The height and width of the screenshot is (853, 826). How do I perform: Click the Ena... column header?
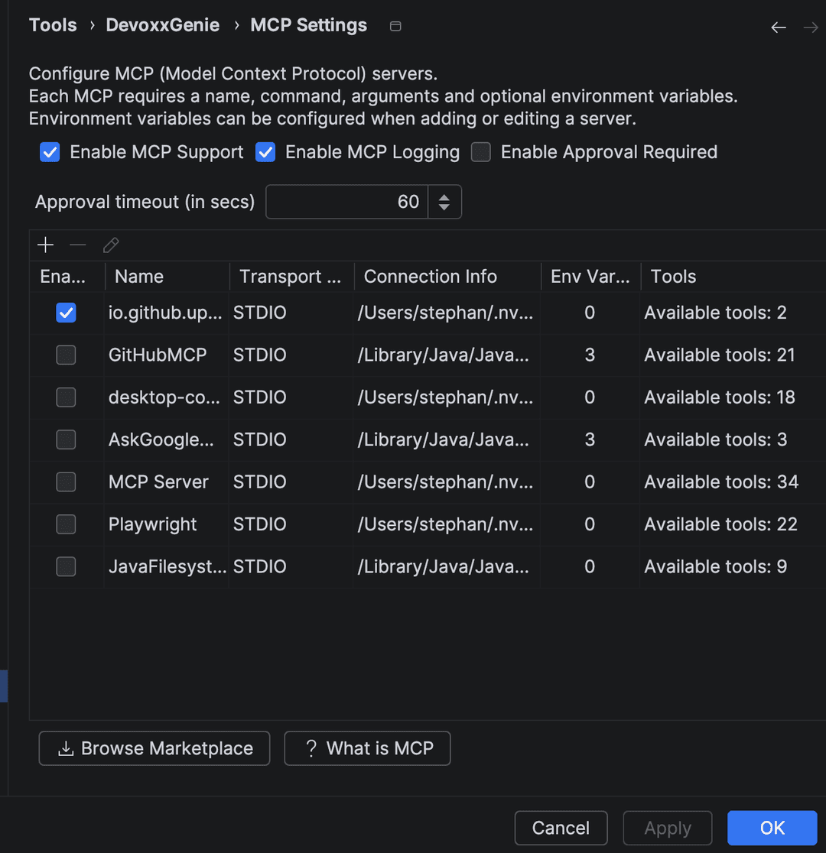(67, 277)
